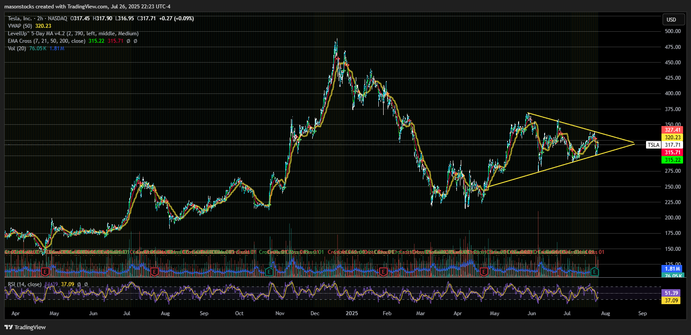Click the TSLA symbol label on the price line
This screenshot has width=691, height=335.
[653, 145]
